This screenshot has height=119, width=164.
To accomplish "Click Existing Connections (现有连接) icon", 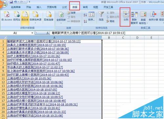I will (49, 16).
